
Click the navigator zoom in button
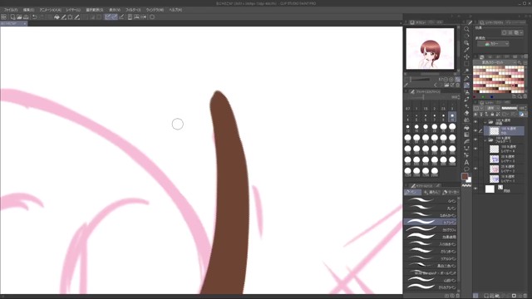pos(451,80)
